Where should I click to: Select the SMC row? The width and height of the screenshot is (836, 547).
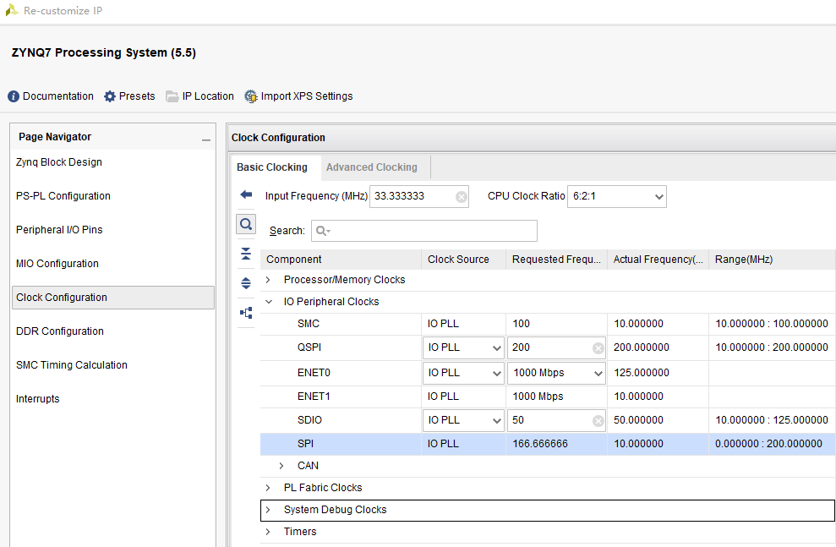548,324
